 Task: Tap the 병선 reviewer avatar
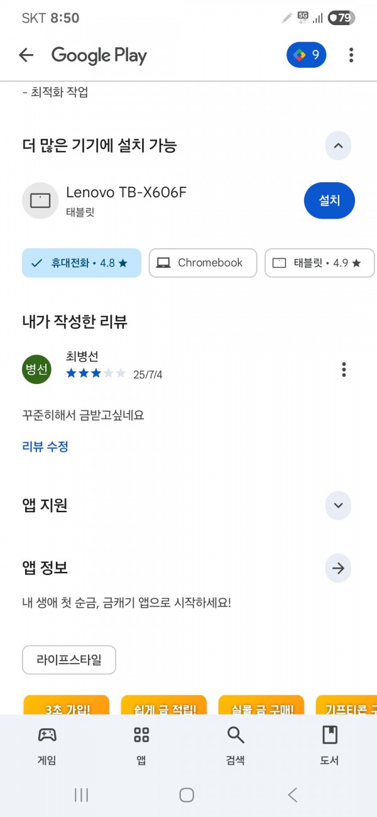pyautogui.click(x=36, y=369)
